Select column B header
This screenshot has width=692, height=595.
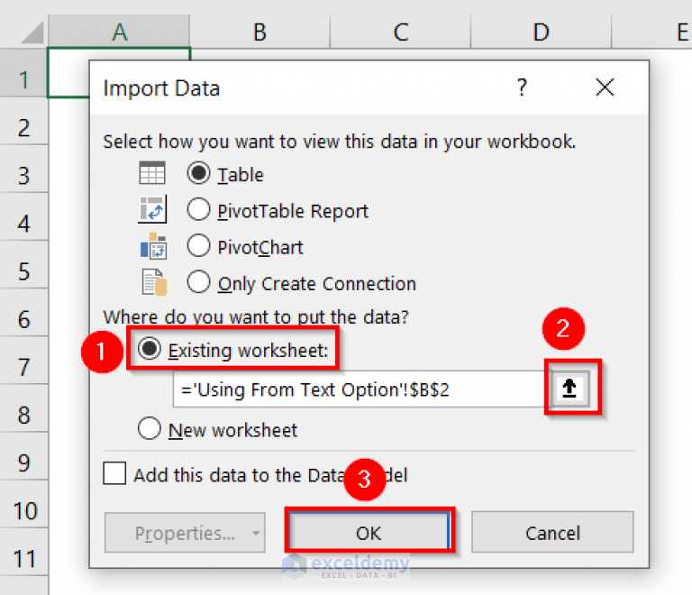pos(259,32)
